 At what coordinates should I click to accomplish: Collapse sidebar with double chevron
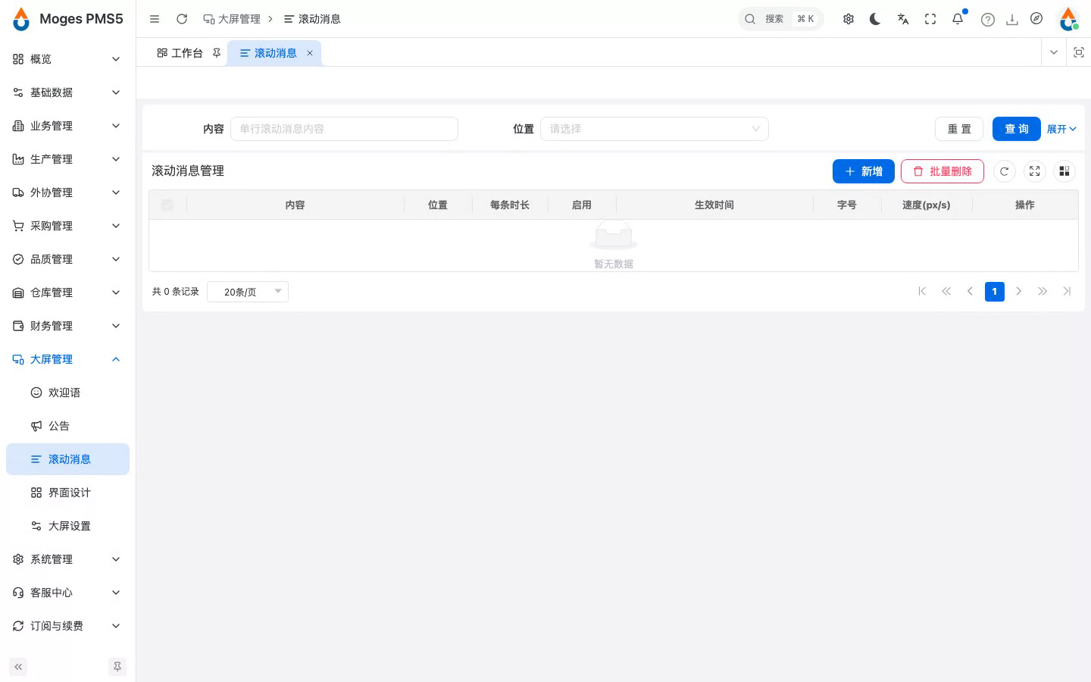pos(18,667)
